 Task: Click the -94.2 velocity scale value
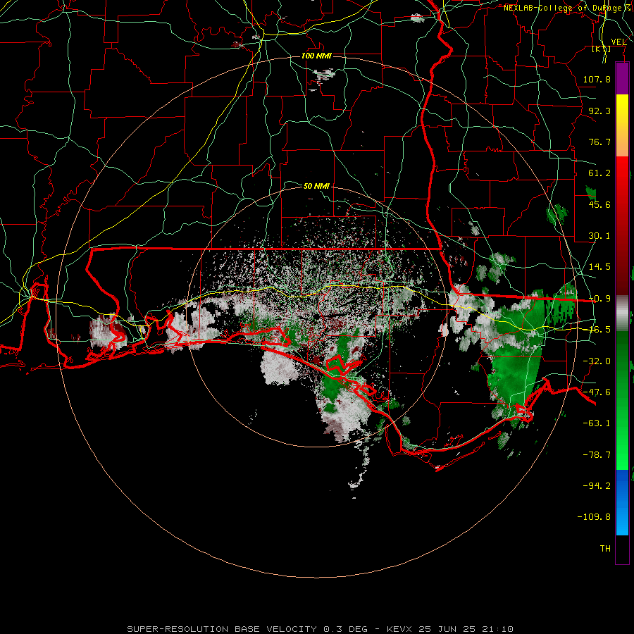597,485
